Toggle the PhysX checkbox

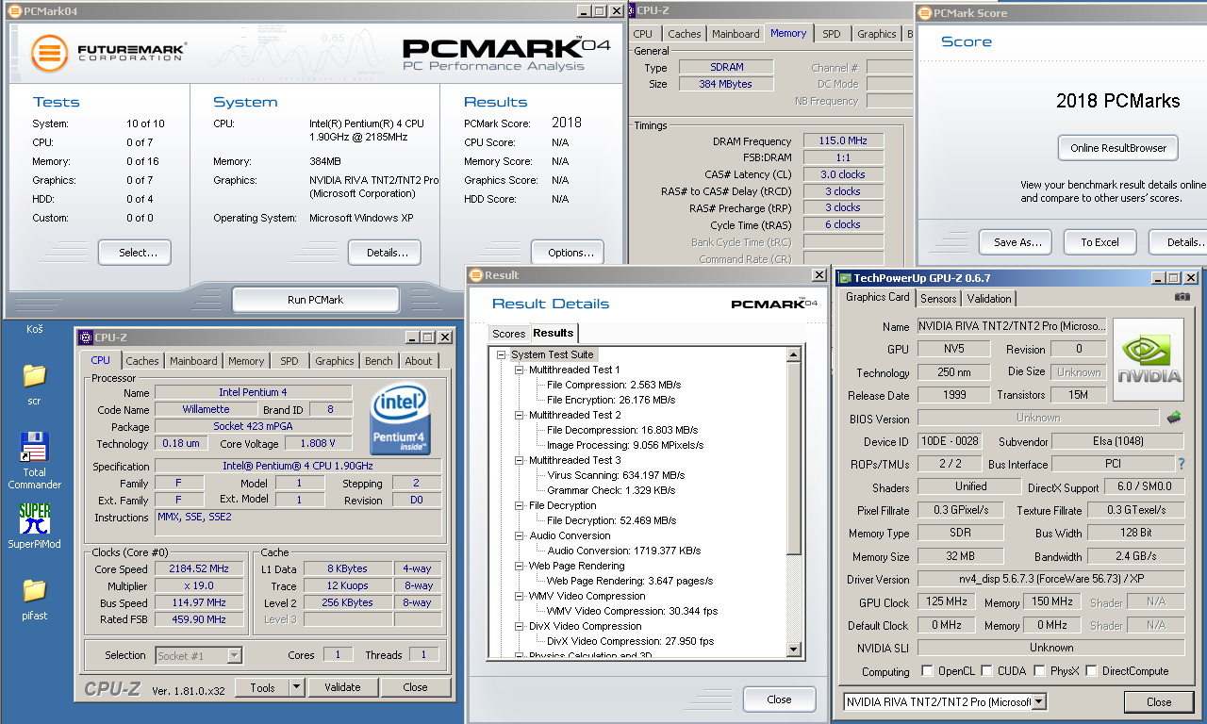[1039, 671]
